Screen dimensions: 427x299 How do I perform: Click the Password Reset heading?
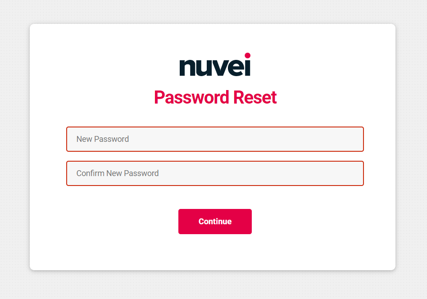tap(215, 97)
